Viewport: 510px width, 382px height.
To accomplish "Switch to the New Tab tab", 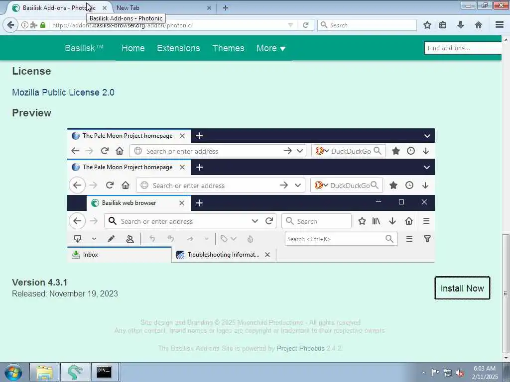I will click(163, 8).
